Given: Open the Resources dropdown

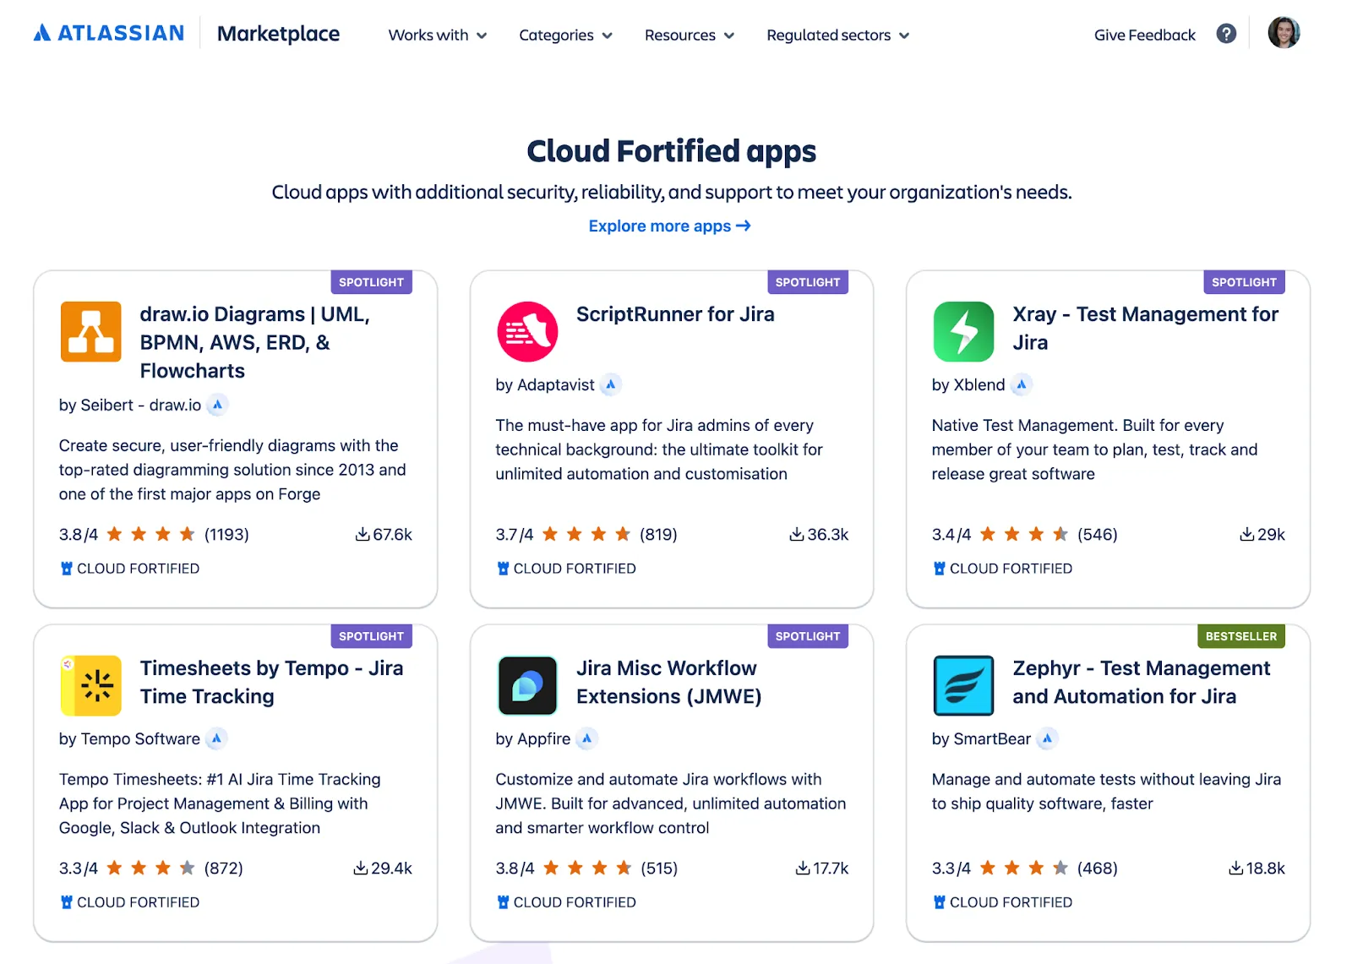Looking at the screenshot, I should pos(689,35).
